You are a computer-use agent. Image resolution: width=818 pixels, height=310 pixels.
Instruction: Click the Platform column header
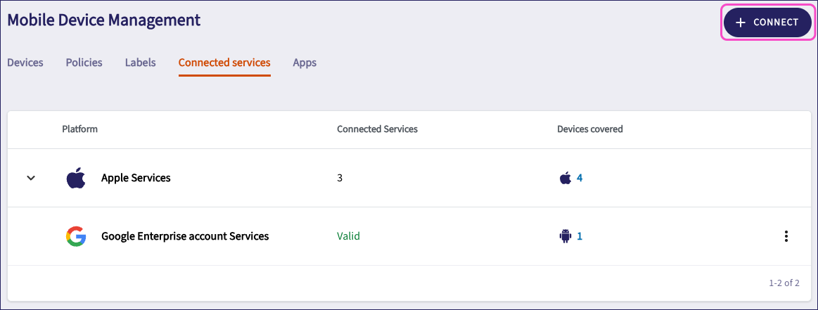[79, 129]
